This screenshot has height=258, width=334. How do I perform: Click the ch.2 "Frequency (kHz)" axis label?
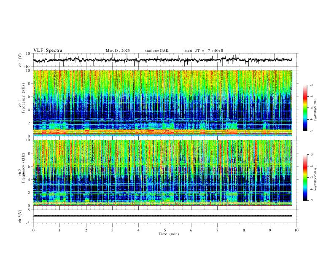(x=24, y=168)
